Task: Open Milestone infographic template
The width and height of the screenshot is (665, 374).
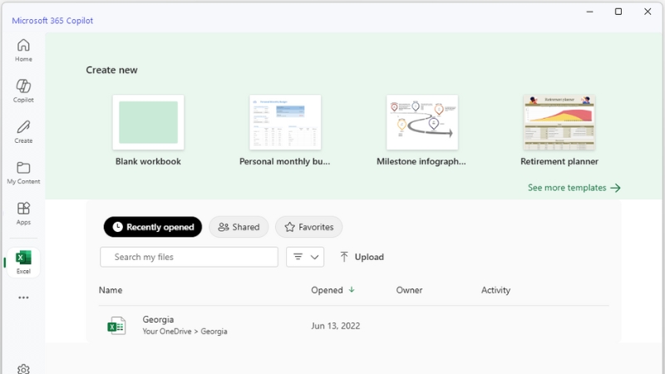Action: 421,130
